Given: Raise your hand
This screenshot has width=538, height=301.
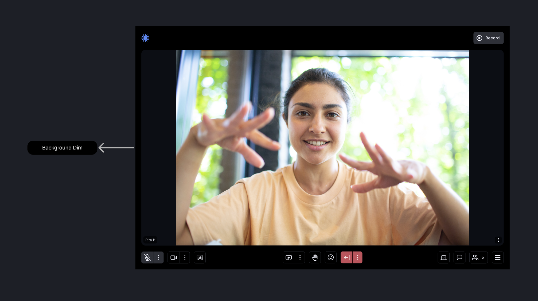Looking at the screenshot, I should click(315, 257).
